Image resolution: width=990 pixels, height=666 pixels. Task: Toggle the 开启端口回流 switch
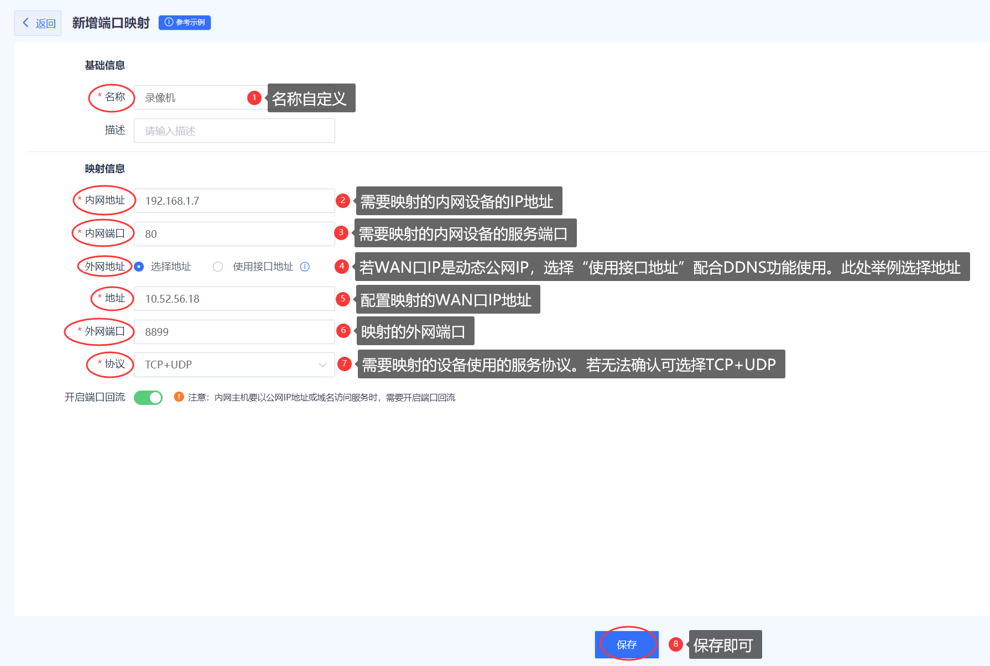(x=148, y=398)
